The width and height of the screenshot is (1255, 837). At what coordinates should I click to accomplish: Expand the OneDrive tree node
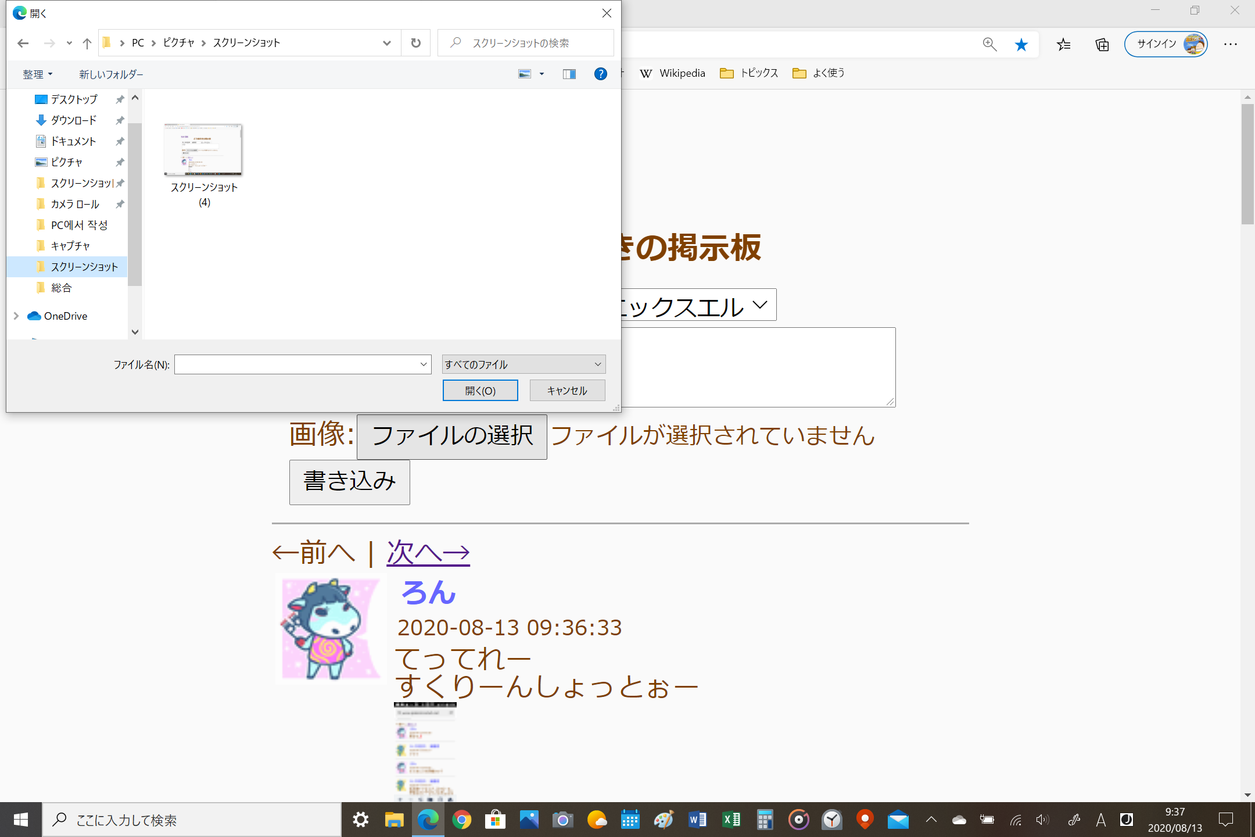point(16,316)
